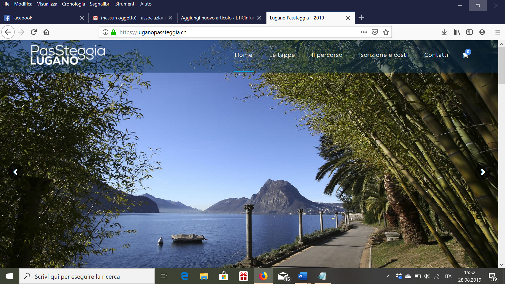
Task: Click the Windows taskbar search box
Action: 87,276
